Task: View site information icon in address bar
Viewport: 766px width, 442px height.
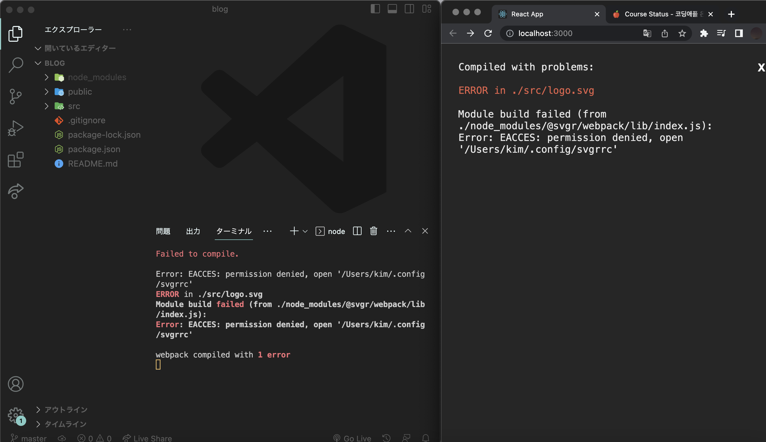Action: pos(510,33)
